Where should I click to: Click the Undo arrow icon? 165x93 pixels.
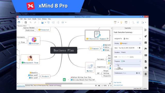(x=30, y=22)
